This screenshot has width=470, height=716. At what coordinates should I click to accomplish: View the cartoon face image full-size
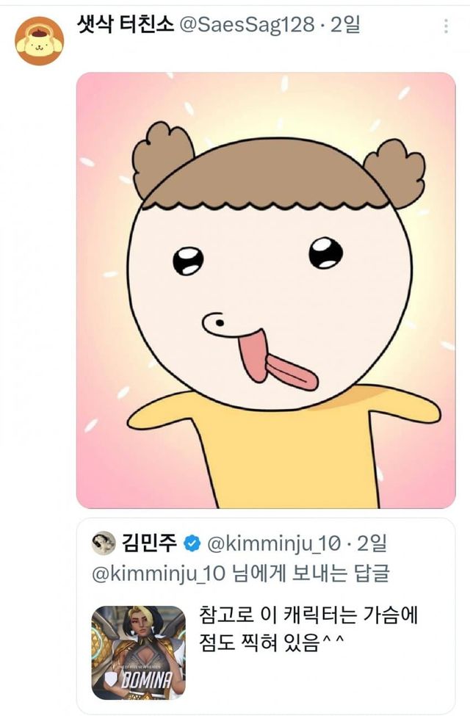coord(266,289)
